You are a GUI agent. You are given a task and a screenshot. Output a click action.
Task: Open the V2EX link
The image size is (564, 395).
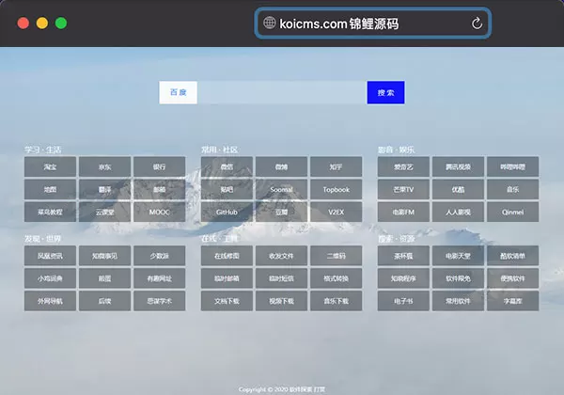tap(336, 212)
